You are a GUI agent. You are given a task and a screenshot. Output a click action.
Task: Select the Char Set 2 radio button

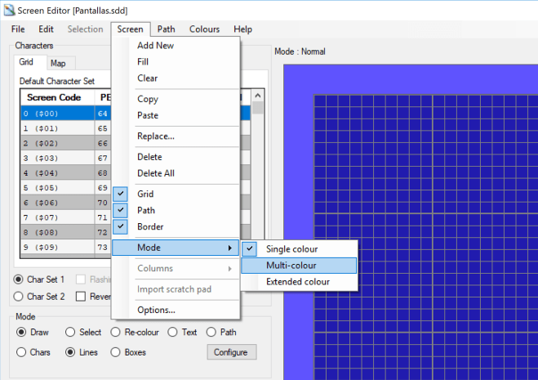click(x=20, y=297)
